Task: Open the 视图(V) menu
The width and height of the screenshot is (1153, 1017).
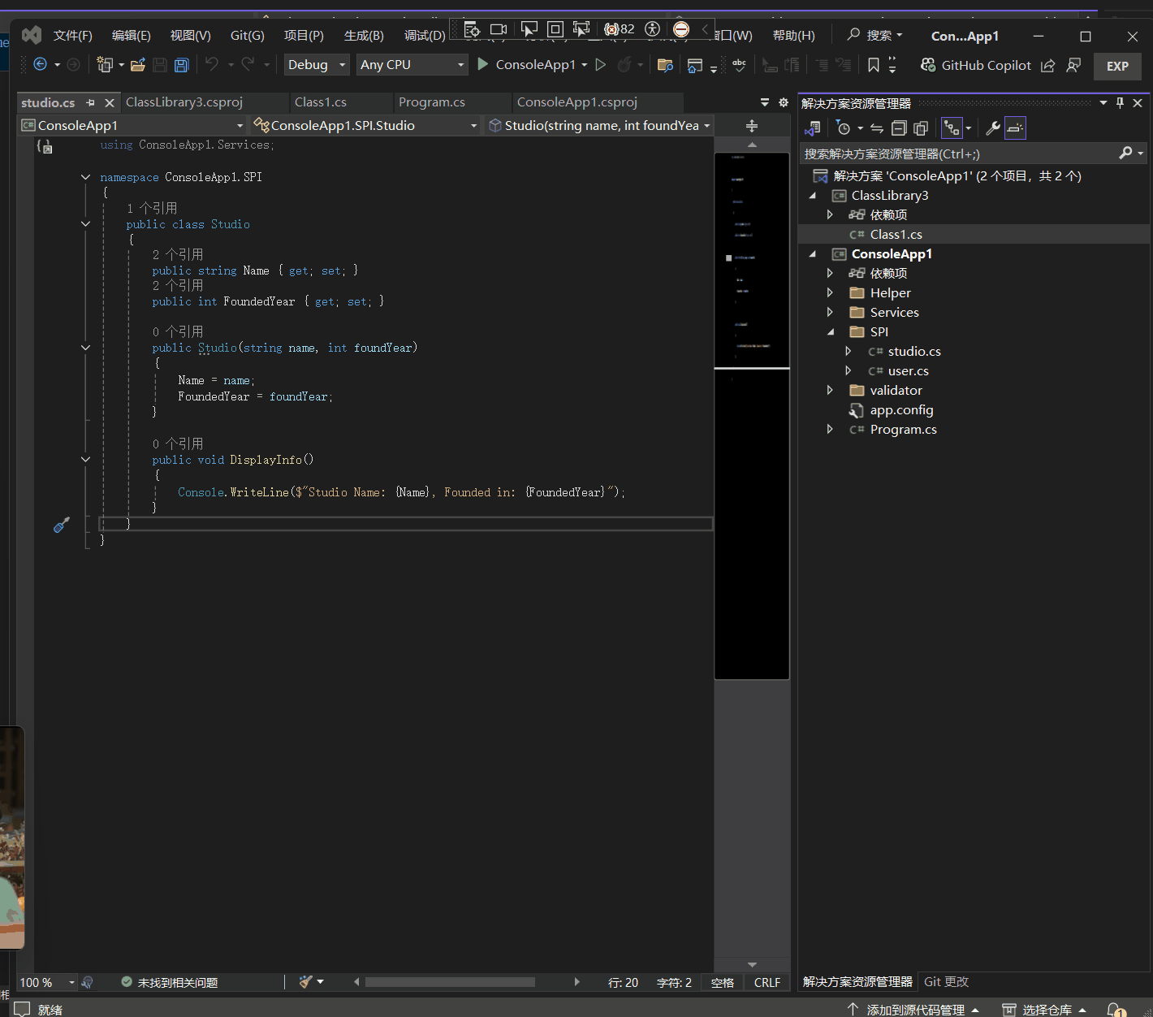Action: click(x=191, y=36)
